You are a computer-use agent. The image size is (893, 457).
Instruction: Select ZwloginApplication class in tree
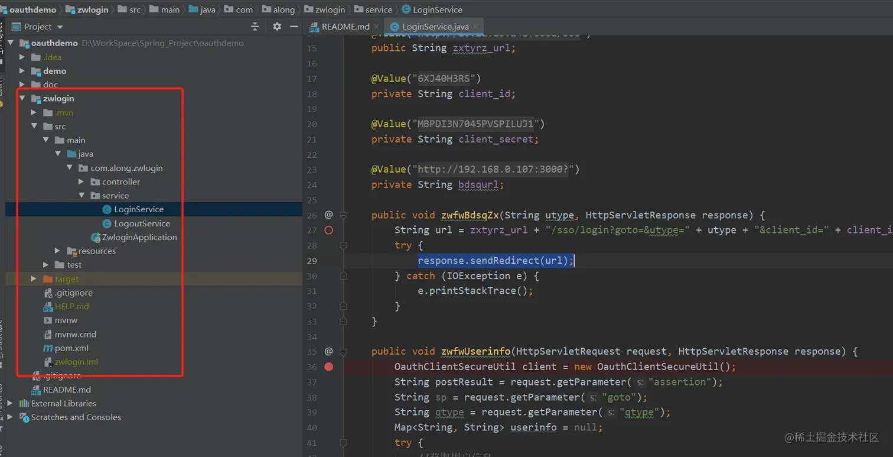pyautogui.click(x=139, y=237)
